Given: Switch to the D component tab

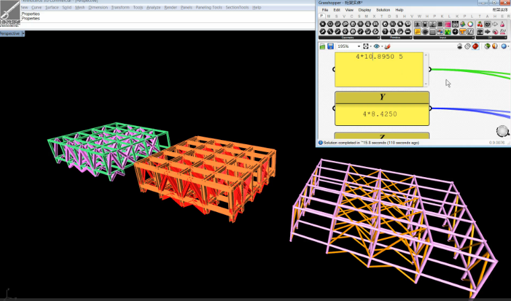Looking at the screenshot, I should (x=389, y=16).
